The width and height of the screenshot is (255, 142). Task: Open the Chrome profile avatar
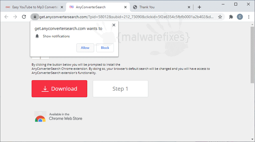[240, 17]
